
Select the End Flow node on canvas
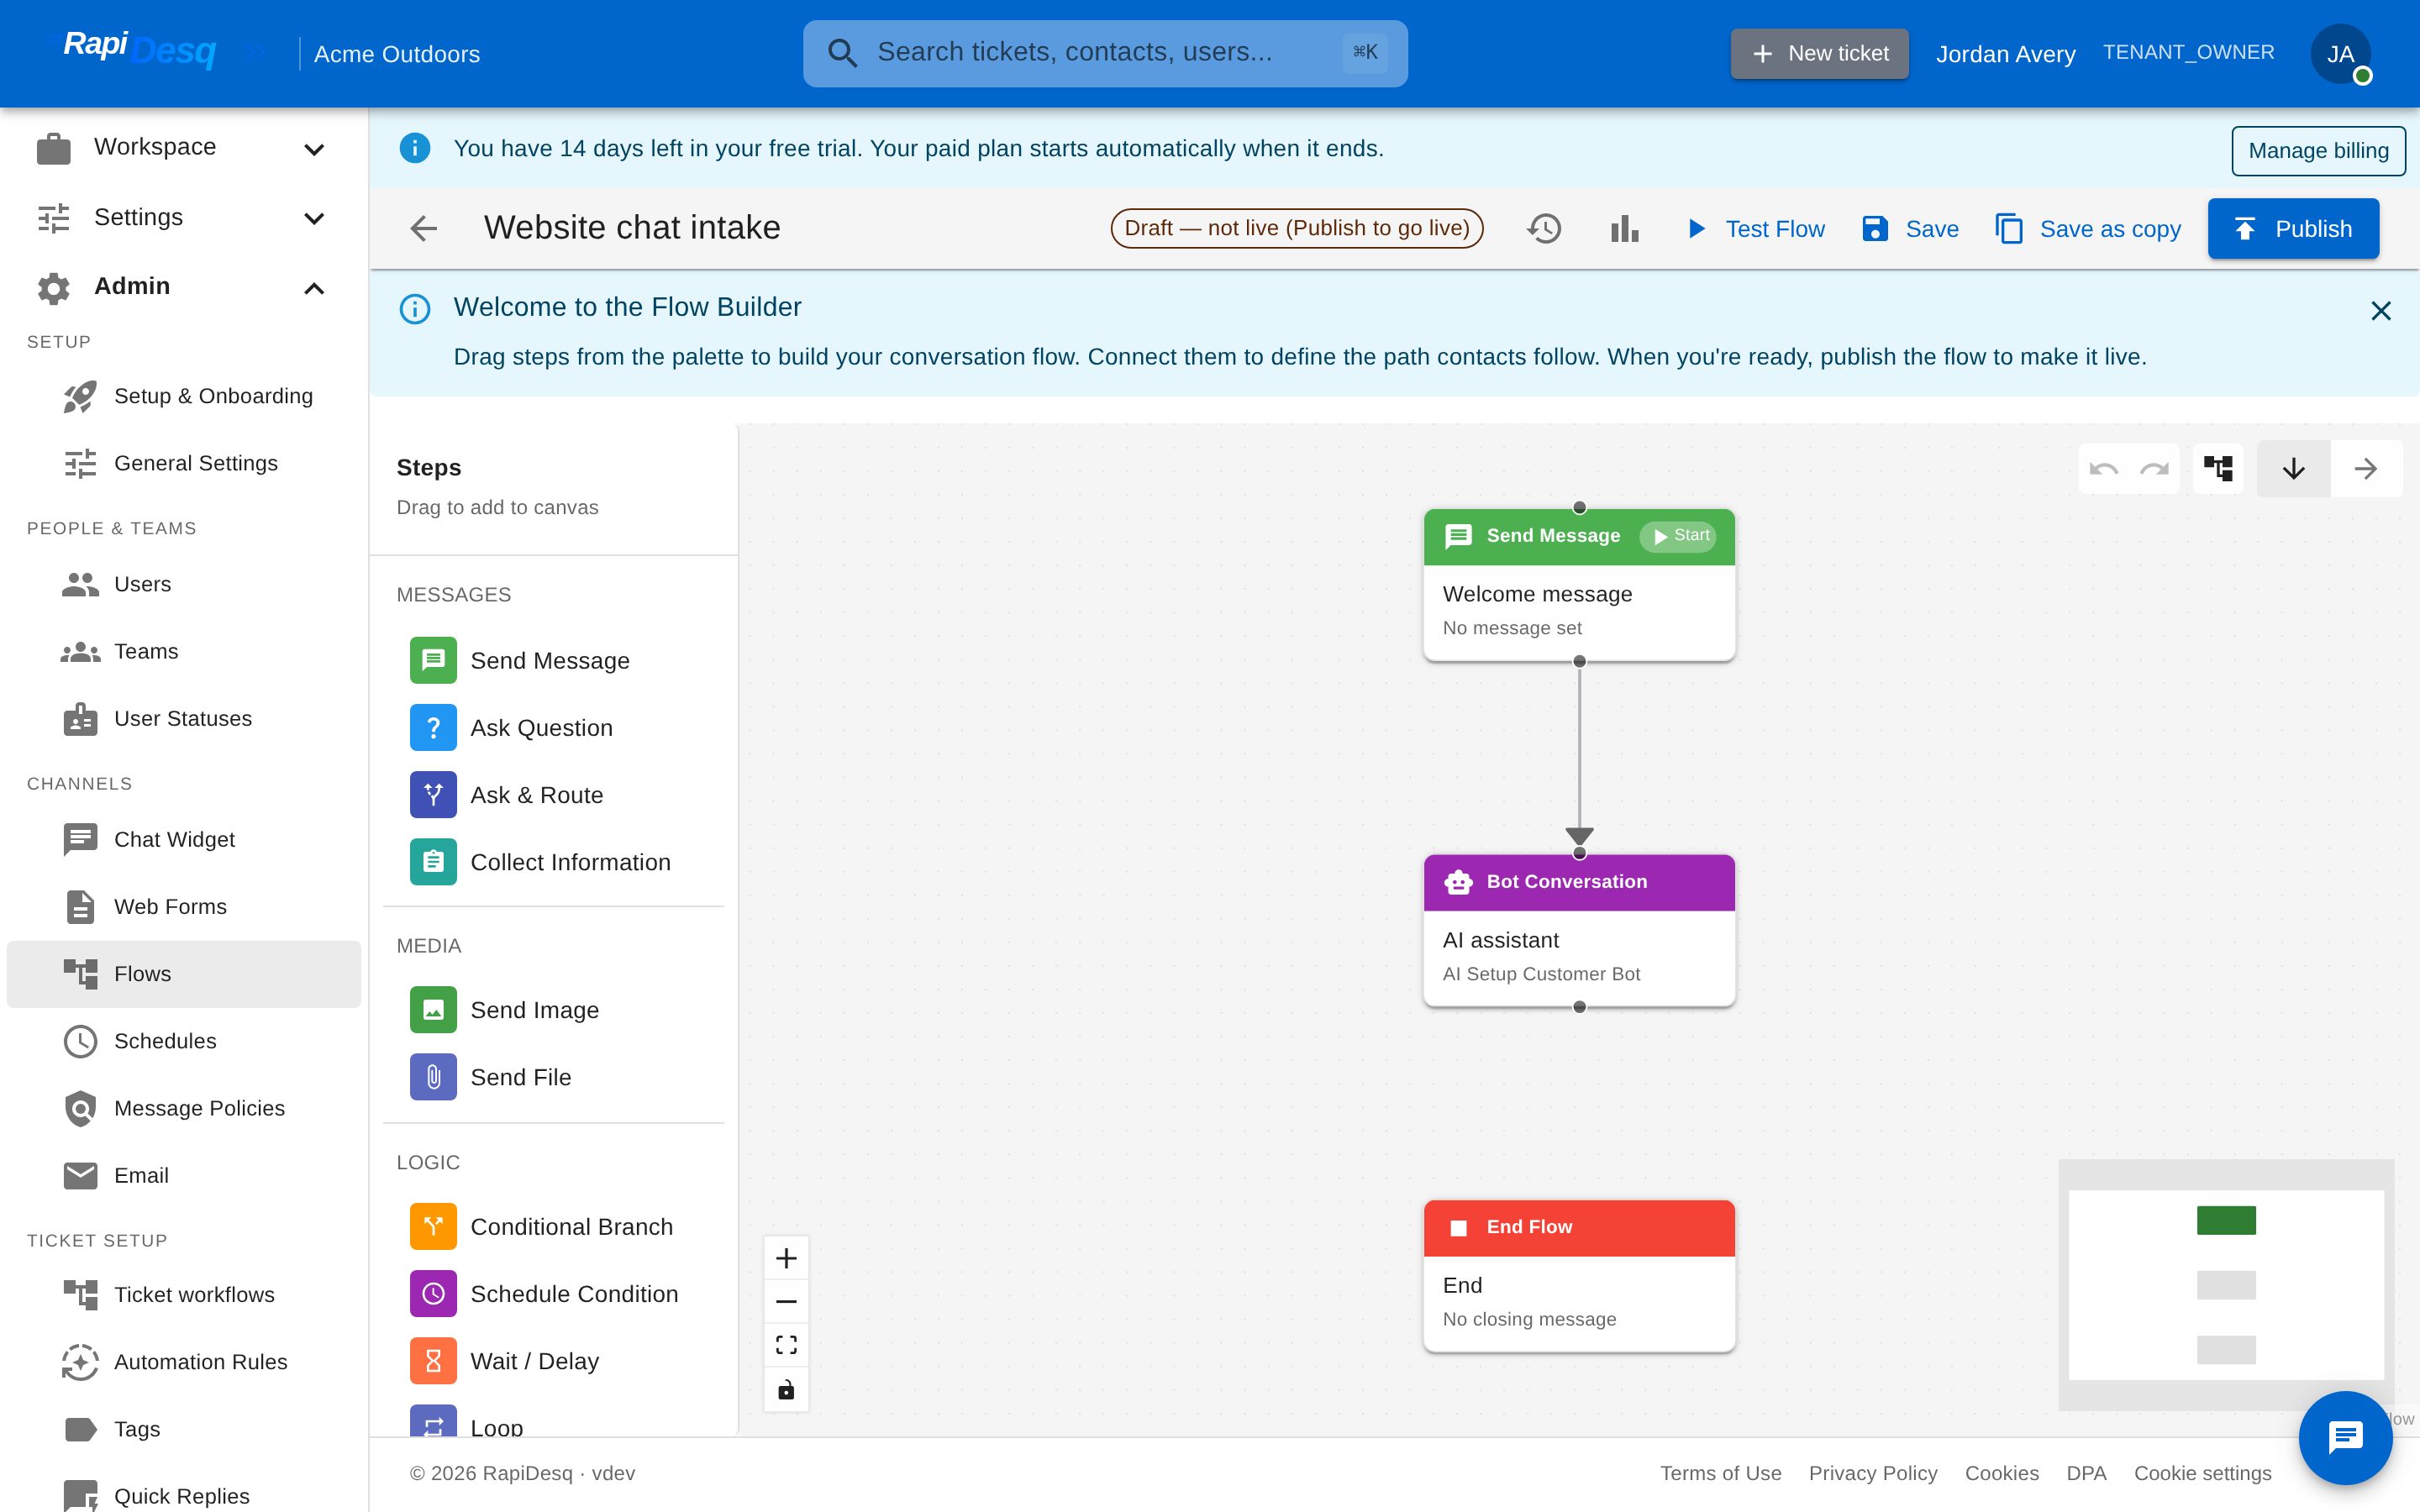pos(1579,1276)
